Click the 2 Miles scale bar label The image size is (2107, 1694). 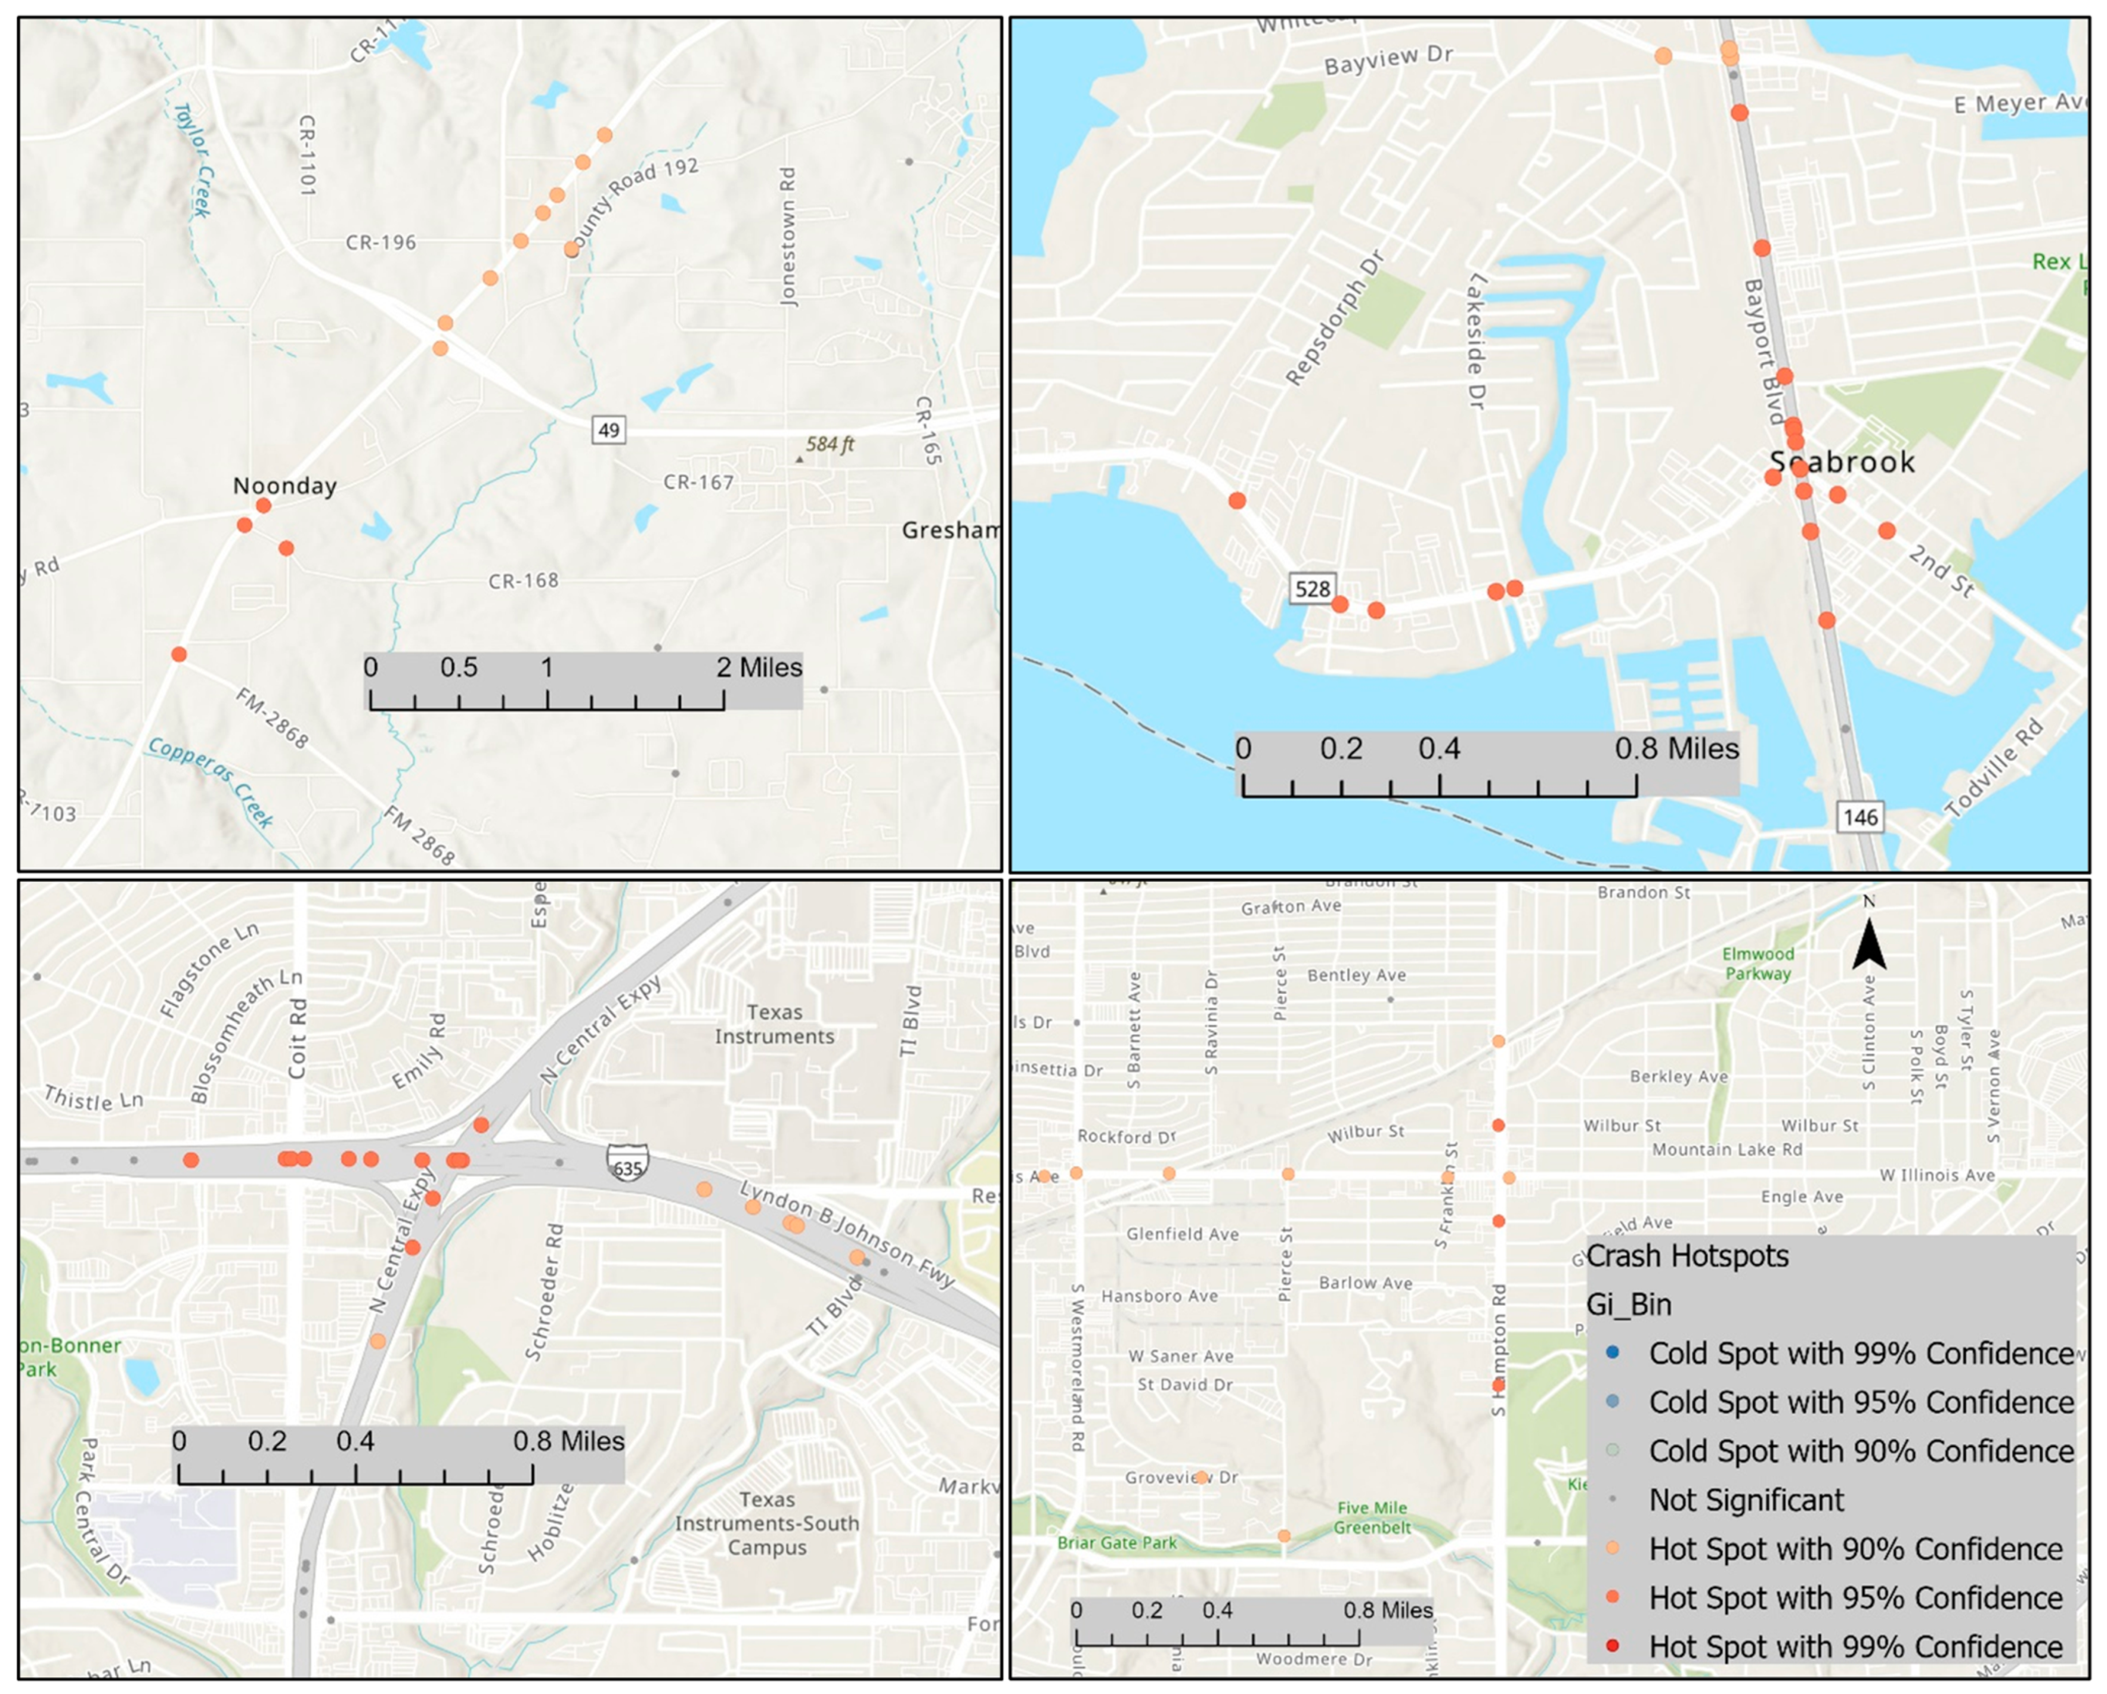click(x=759, y=667)
